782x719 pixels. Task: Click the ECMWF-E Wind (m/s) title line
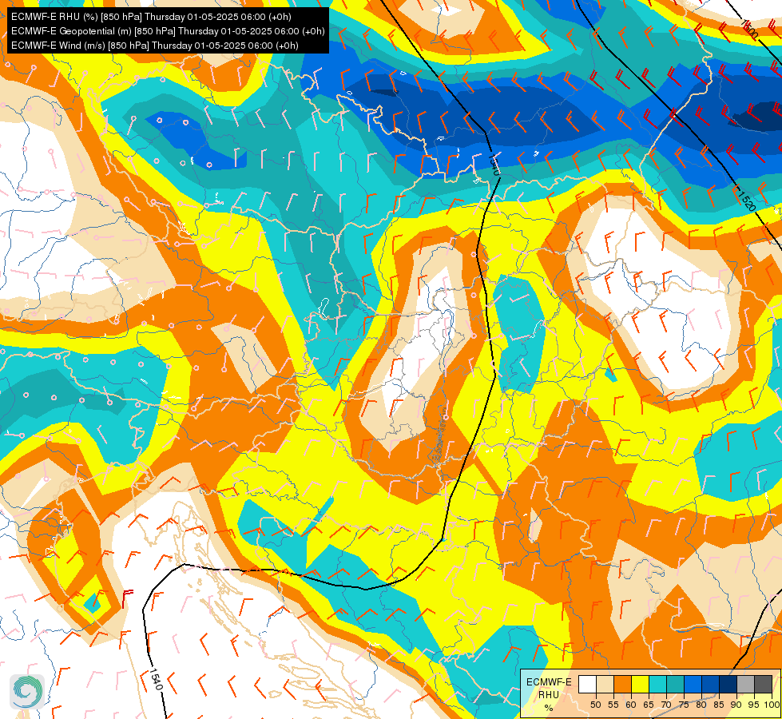pyautogui.click(x=155, y=46)
